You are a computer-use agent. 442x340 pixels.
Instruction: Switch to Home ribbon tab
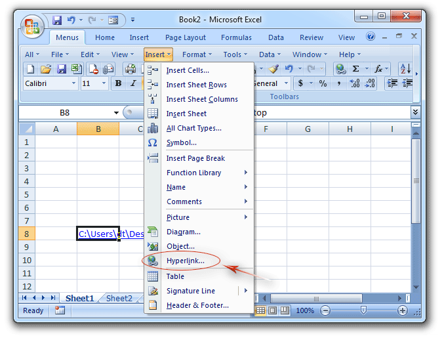[105, 37]
